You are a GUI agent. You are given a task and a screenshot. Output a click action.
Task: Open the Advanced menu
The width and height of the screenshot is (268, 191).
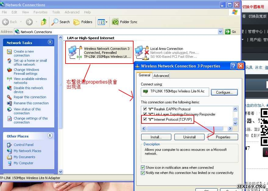[72, 12]
